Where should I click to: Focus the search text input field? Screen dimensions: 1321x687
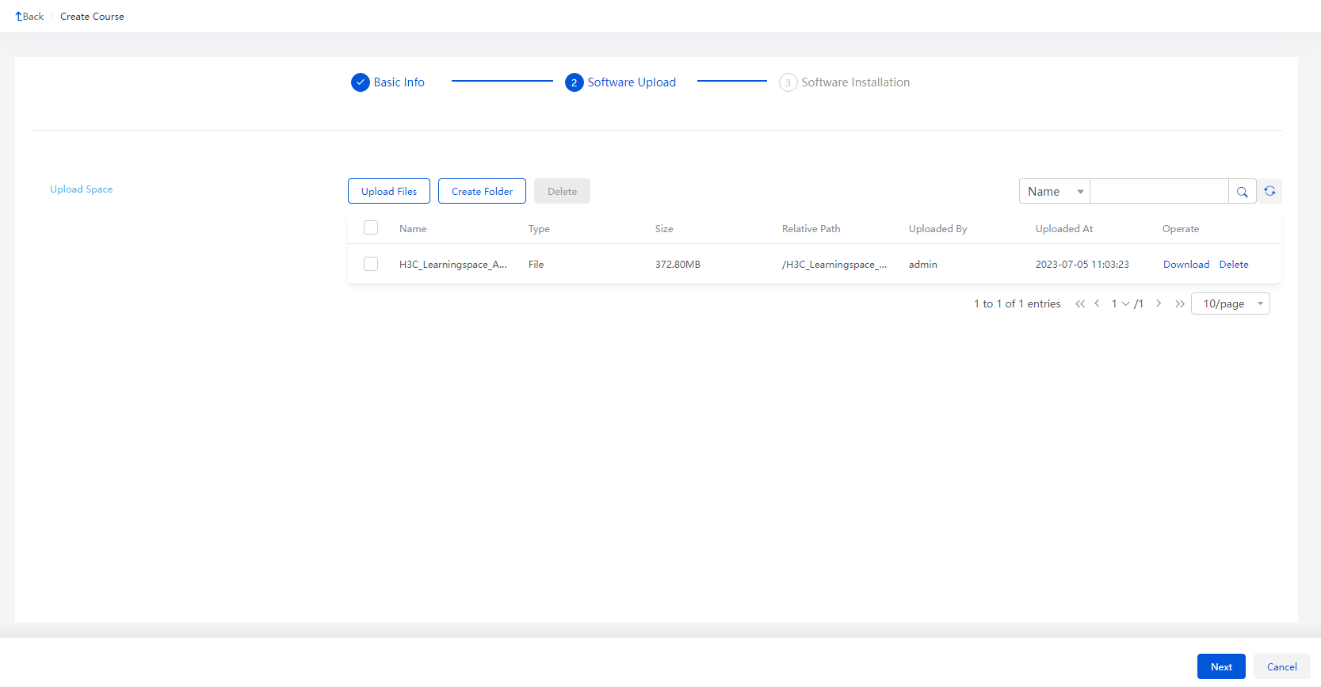1159,192
